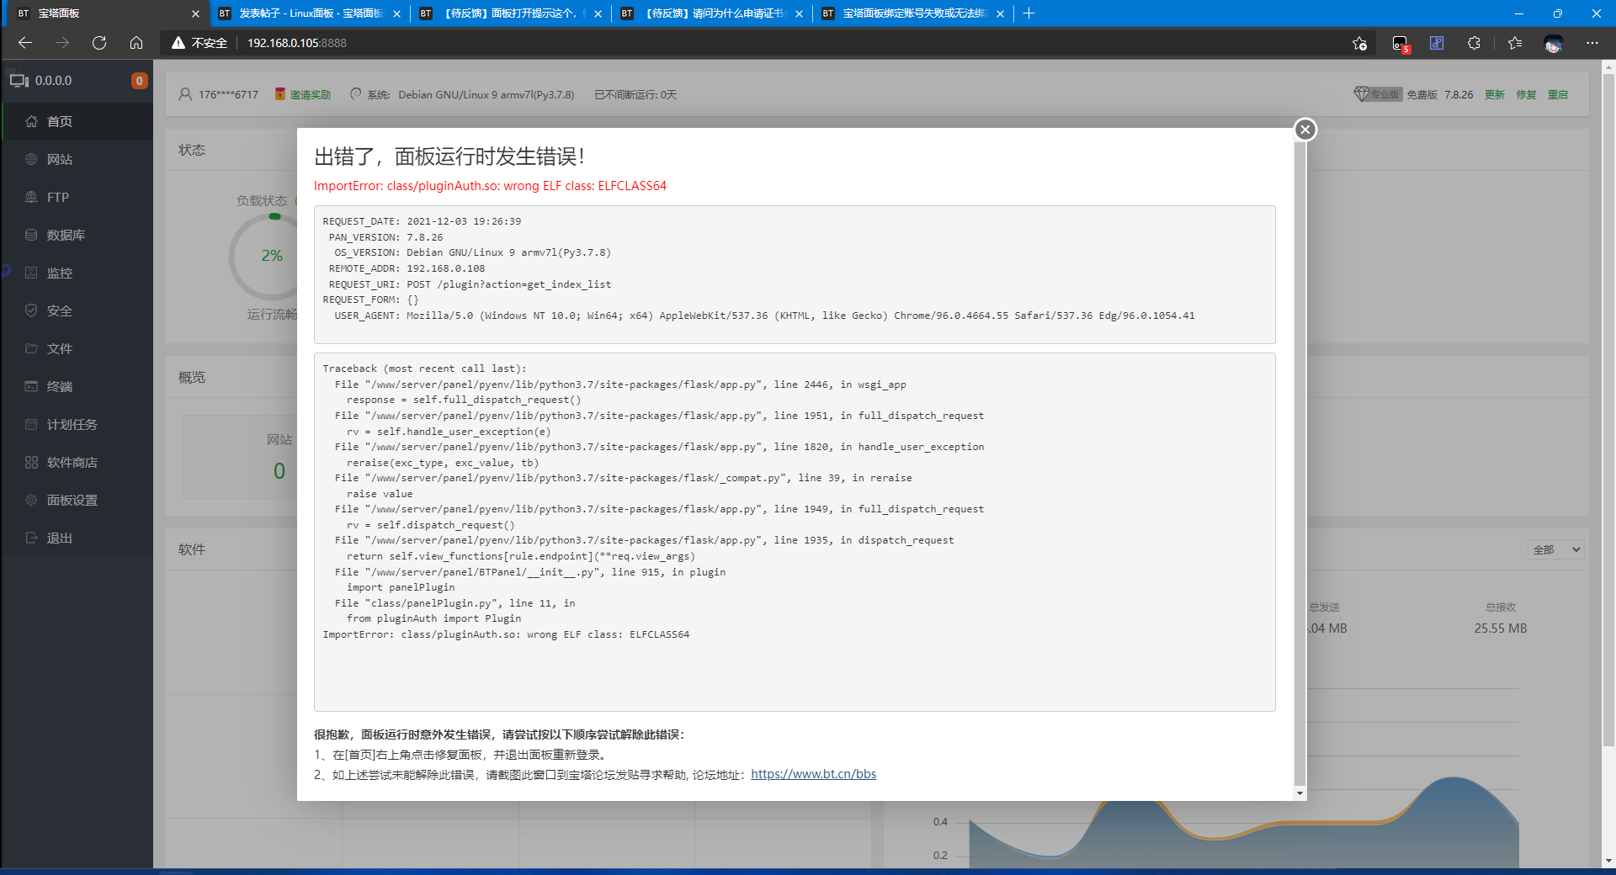Image resolution: width=1616 pixels, height=875 pixels.
Task: Open a new browser tab with the plus button
Action: pos(1029,13)
